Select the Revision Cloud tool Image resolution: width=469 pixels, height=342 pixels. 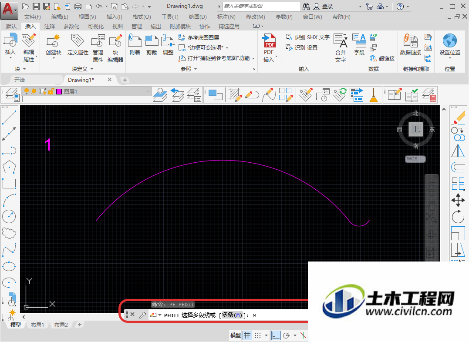9,233
